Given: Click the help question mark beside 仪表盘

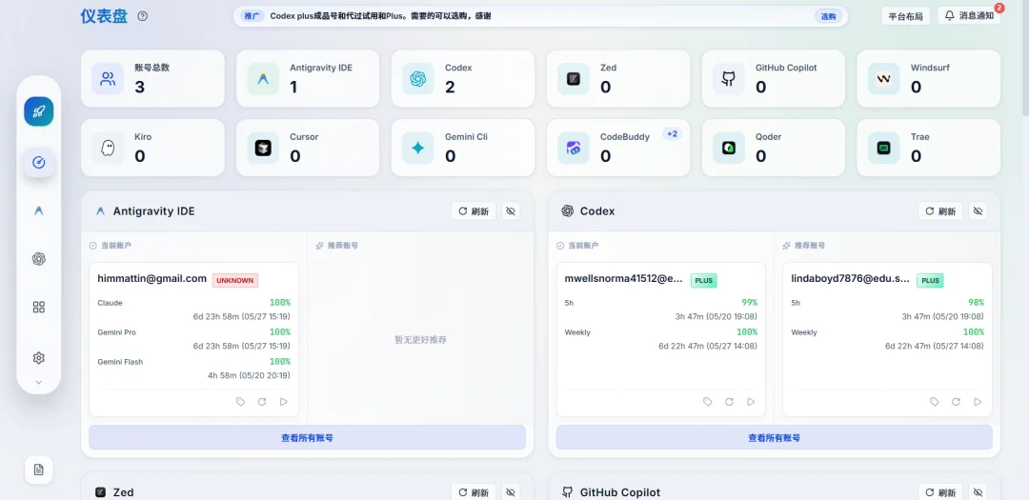Looking at the screenshot, I should pos(142,16).
